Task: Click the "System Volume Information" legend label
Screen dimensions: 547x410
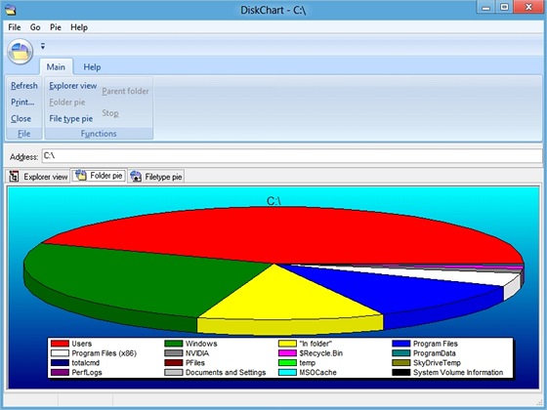Action: point(458,372)
